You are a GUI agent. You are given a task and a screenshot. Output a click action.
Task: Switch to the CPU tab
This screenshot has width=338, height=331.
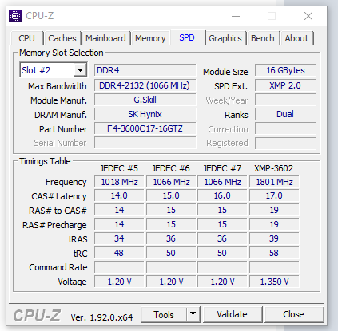coord(26,38)
